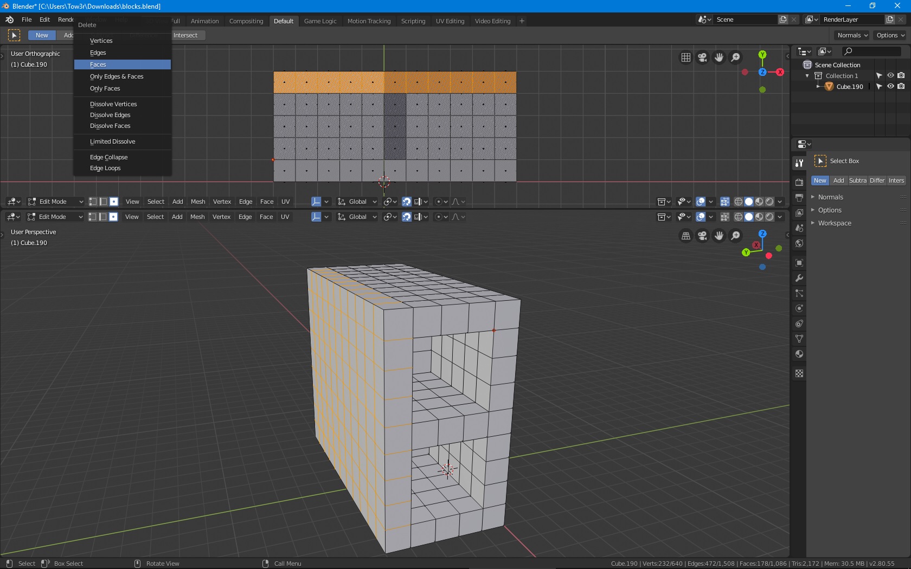The height and width of the screenshot is (569, 911).
Task: Toggle proportional editing in the top viewport
Action: point(439,202)
